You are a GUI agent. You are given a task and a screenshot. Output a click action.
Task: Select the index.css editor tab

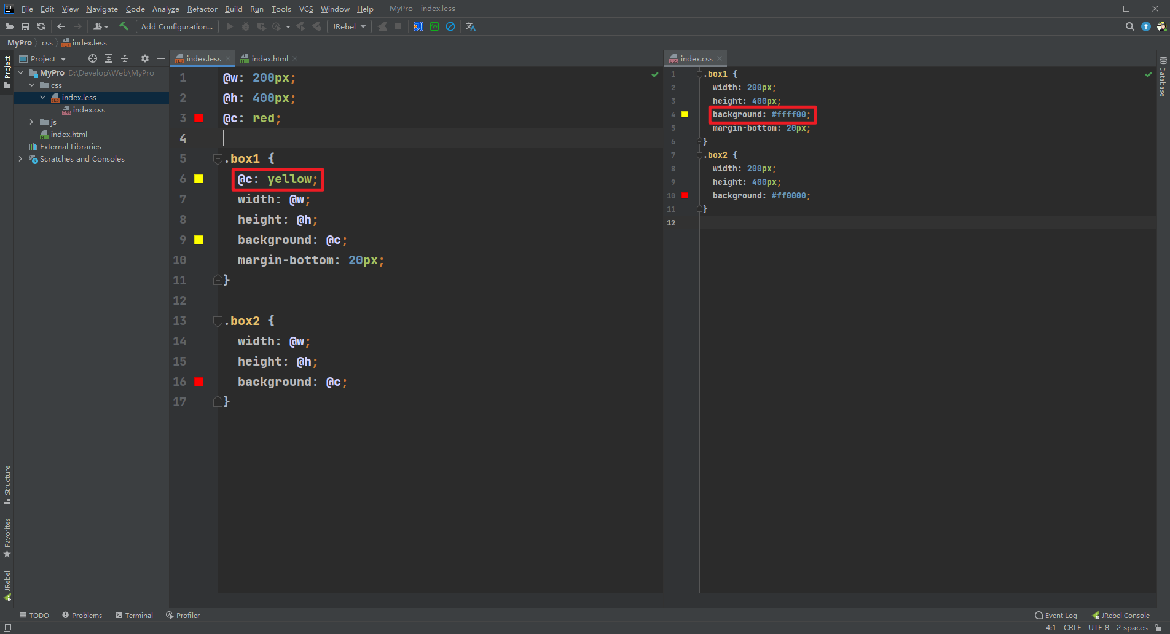[696, 58]
